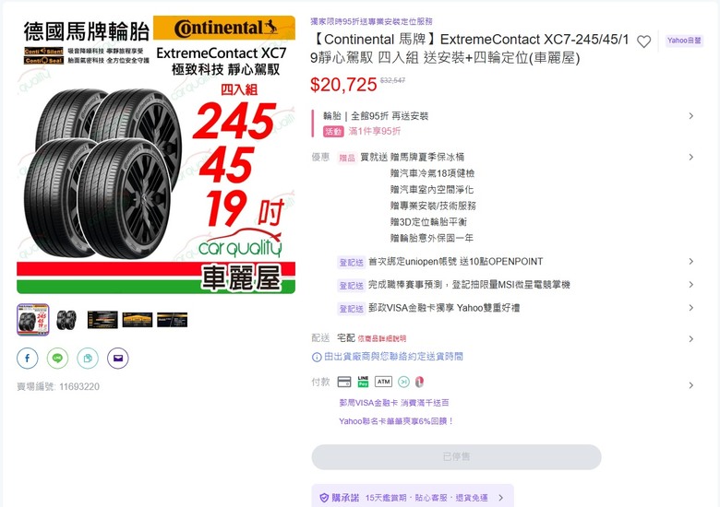The width and height of the screenshot is (720, 507).
Task: Expand the payment methods row chevron
Action: 691,385
